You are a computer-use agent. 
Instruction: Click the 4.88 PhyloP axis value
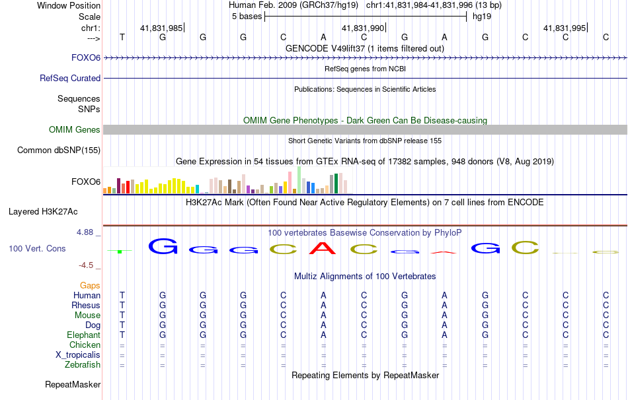click(85, 232)
